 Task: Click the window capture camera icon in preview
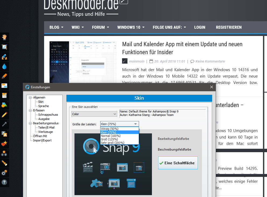tap(122, 167)
